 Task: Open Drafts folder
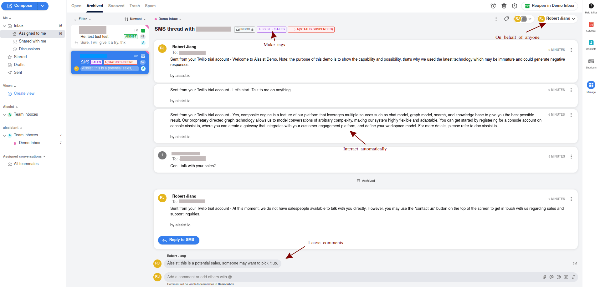19,65
